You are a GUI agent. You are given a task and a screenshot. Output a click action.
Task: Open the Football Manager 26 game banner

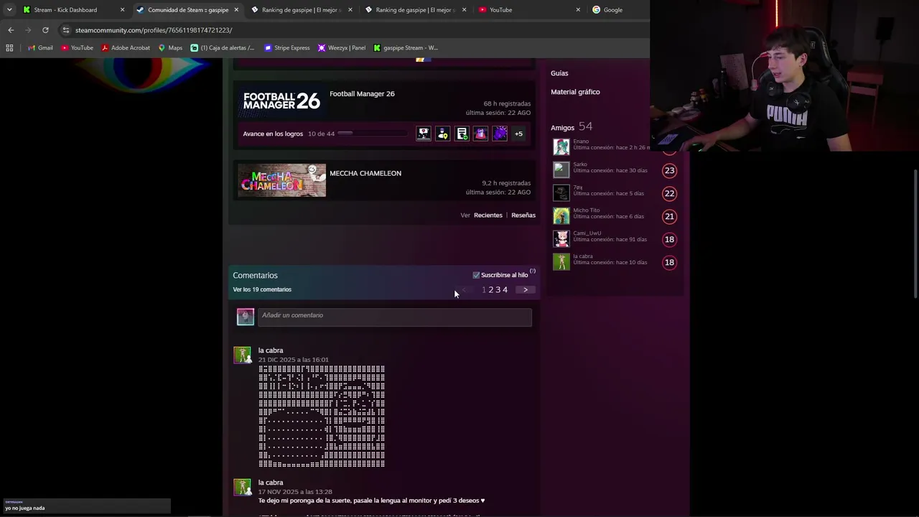281,101
